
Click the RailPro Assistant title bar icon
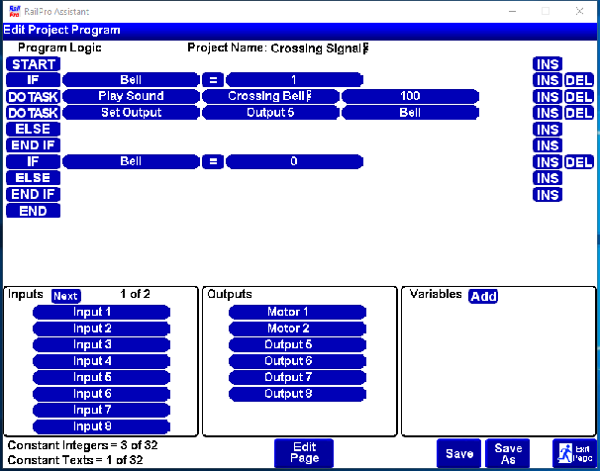[12, 10]
